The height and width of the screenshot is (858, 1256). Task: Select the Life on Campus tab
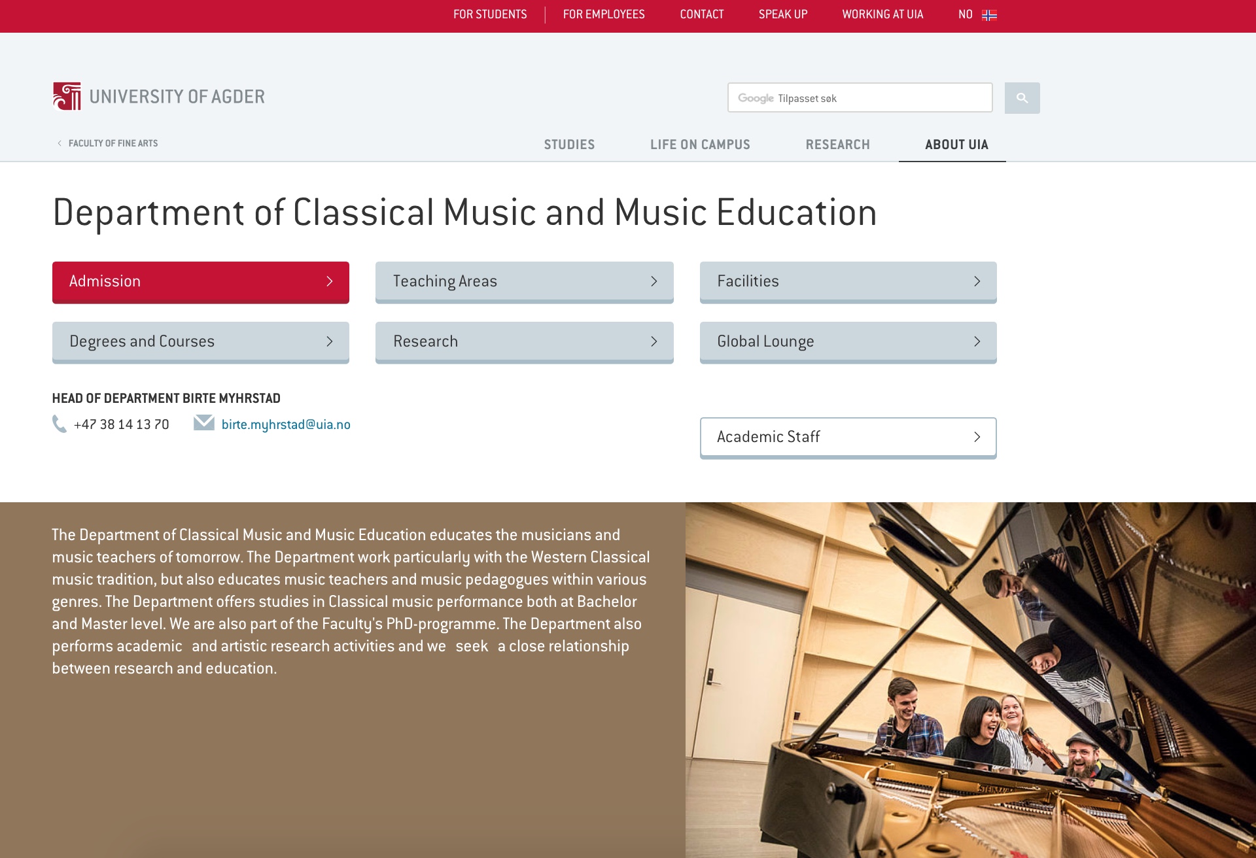[700, 145]
